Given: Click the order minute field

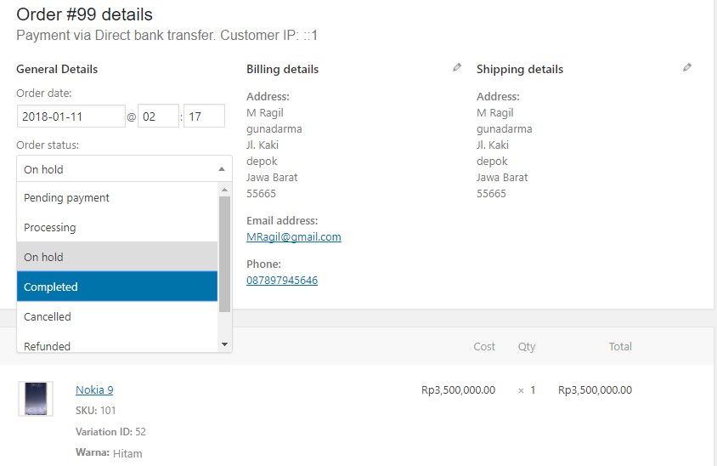Looking at the screenshot, I should point(204,116).
